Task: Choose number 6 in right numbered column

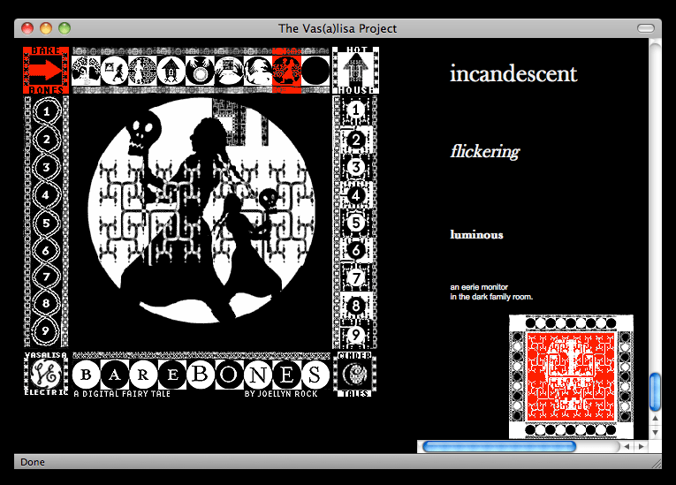Action: (355, 251)
